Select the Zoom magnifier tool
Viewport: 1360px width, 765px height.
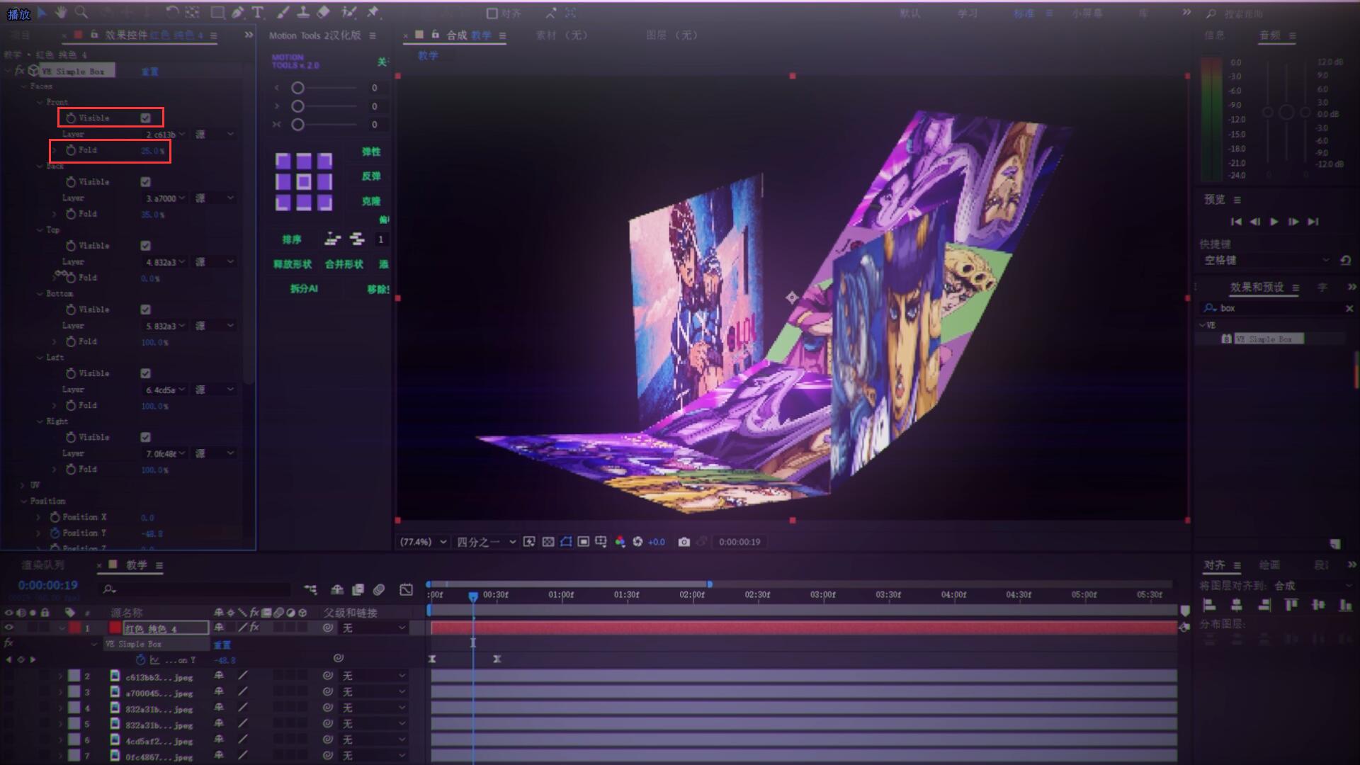click(81, 12)
